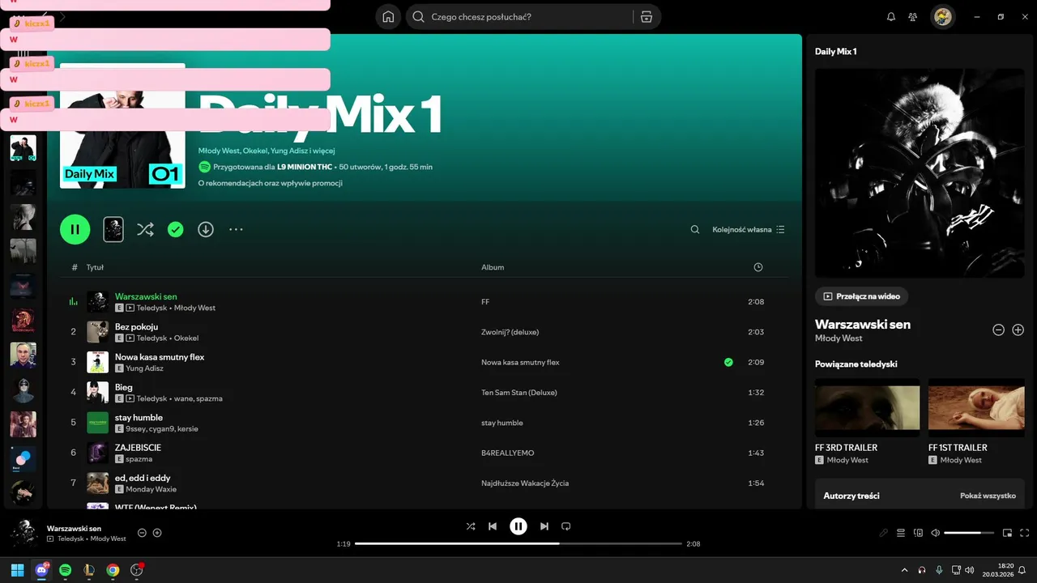Open O rekomendacjach oraz wpływie promocji link
The height and width of the screenshot is (583, 1037).
(x=271, y=183)
